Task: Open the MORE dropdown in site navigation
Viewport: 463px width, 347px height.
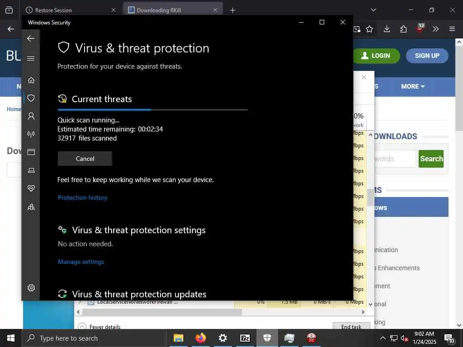Action: [413, 86]
